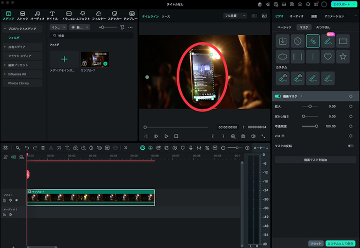
Task: Click the リセット button
Action: (x=316, y=244)
